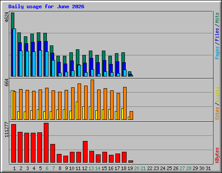Select the short red KBytes bar for day 19
Viewport: 222px width, 173px height.
click(131, 161)
